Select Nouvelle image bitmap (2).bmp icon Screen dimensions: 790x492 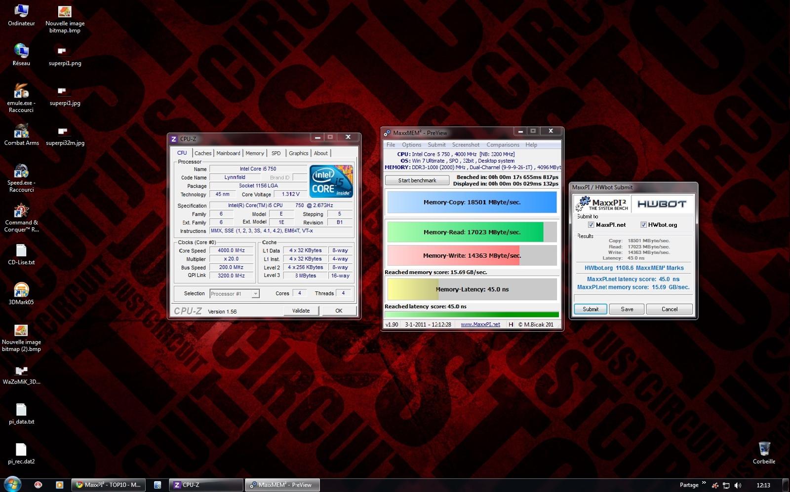point(21,330)
